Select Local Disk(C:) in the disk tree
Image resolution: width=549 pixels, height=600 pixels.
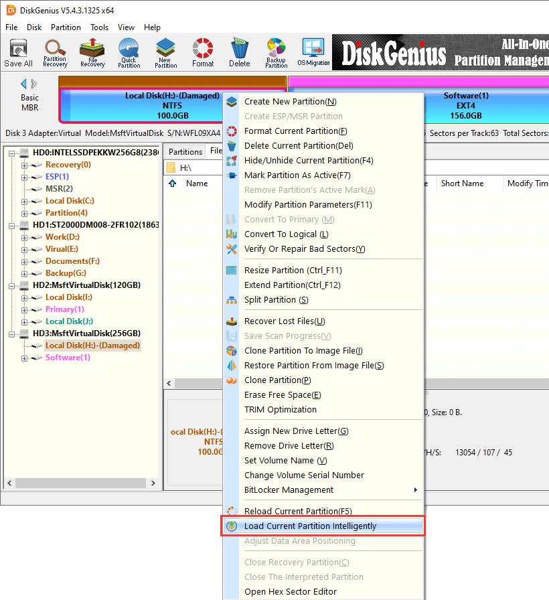tap(70, 201)
